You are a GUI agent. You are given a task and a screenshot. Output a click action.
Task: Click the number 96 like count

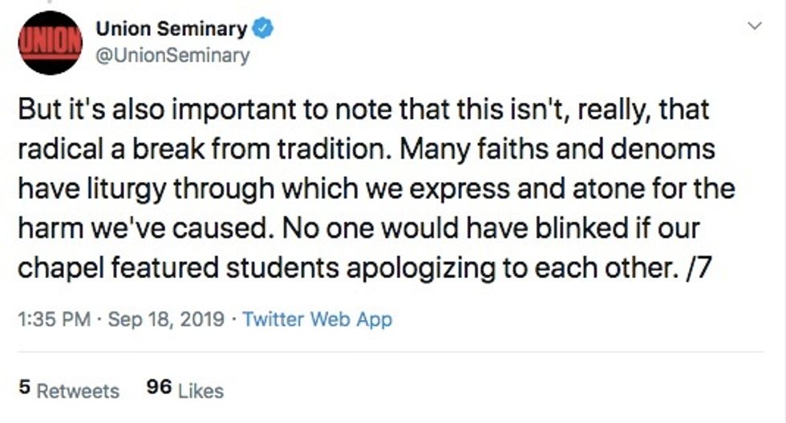(x=160, y=389)
